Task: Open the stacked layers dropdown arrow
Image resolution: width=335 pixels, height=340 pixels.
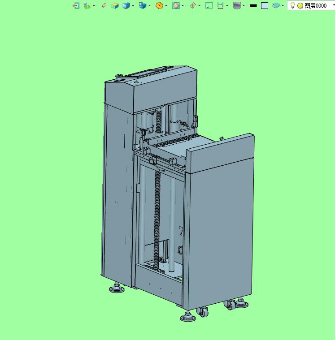Action: pos(283,6)
